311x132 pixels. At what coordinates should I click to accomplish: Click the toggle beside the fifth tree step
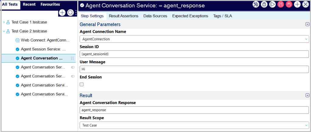tap(73, 76)
